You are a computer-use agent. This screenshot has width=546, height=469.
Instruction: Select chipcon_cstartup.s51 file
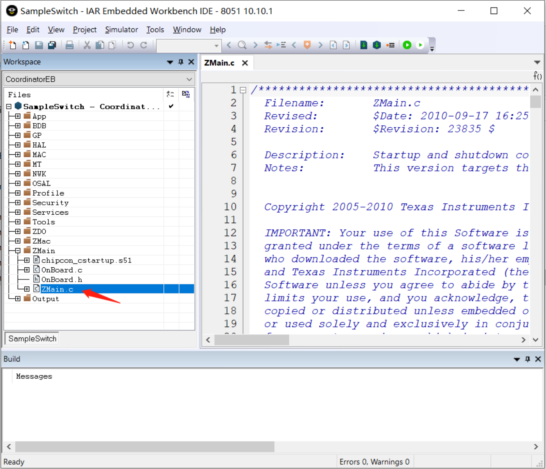pyautogui.click(x=86, y=260)
